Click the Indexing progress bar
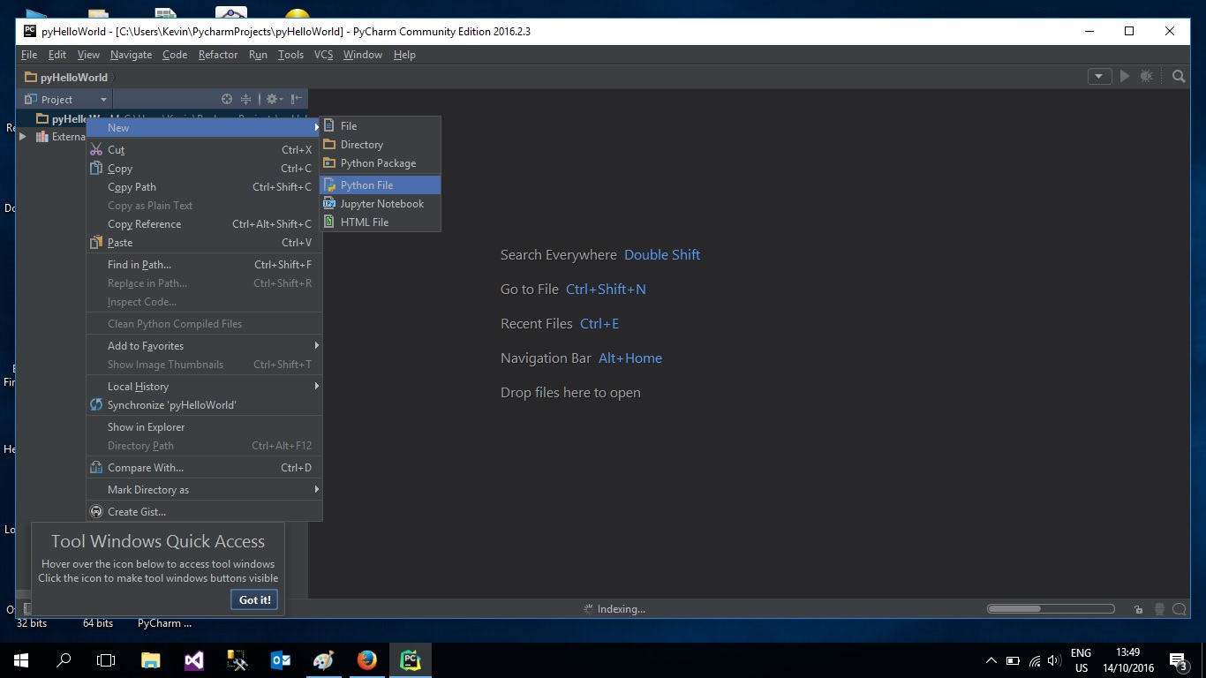This screenshot has width=1206, height=678. pos(1051,608)
